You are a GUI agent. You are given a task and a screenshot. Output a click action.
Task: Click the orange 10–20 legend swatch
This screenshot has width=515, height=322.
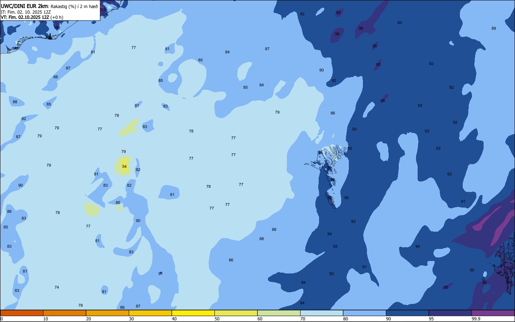coord(64,313)
